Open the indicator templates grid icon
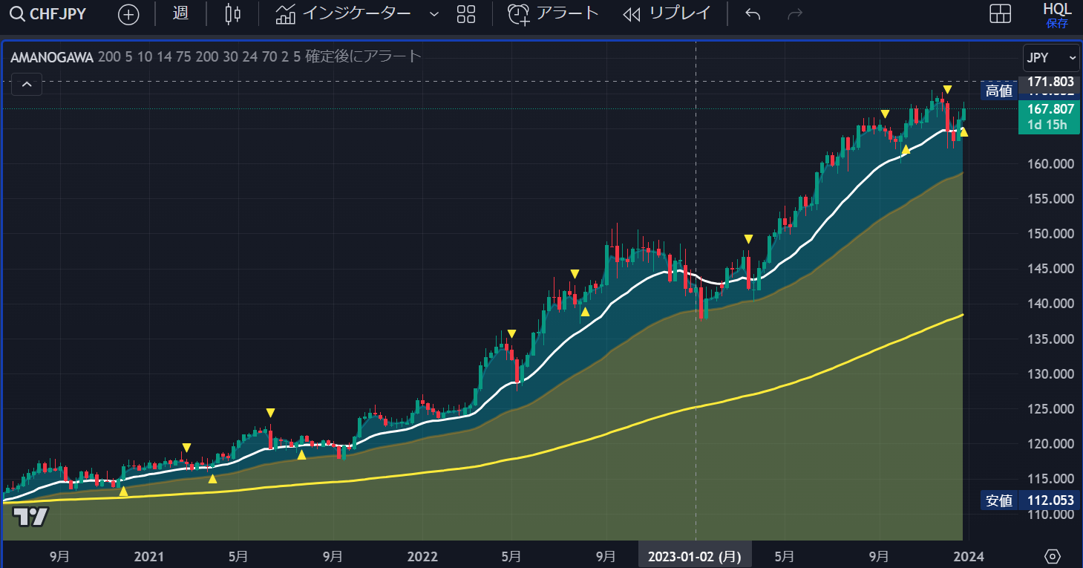The image size is (1083, 568). 466,13
